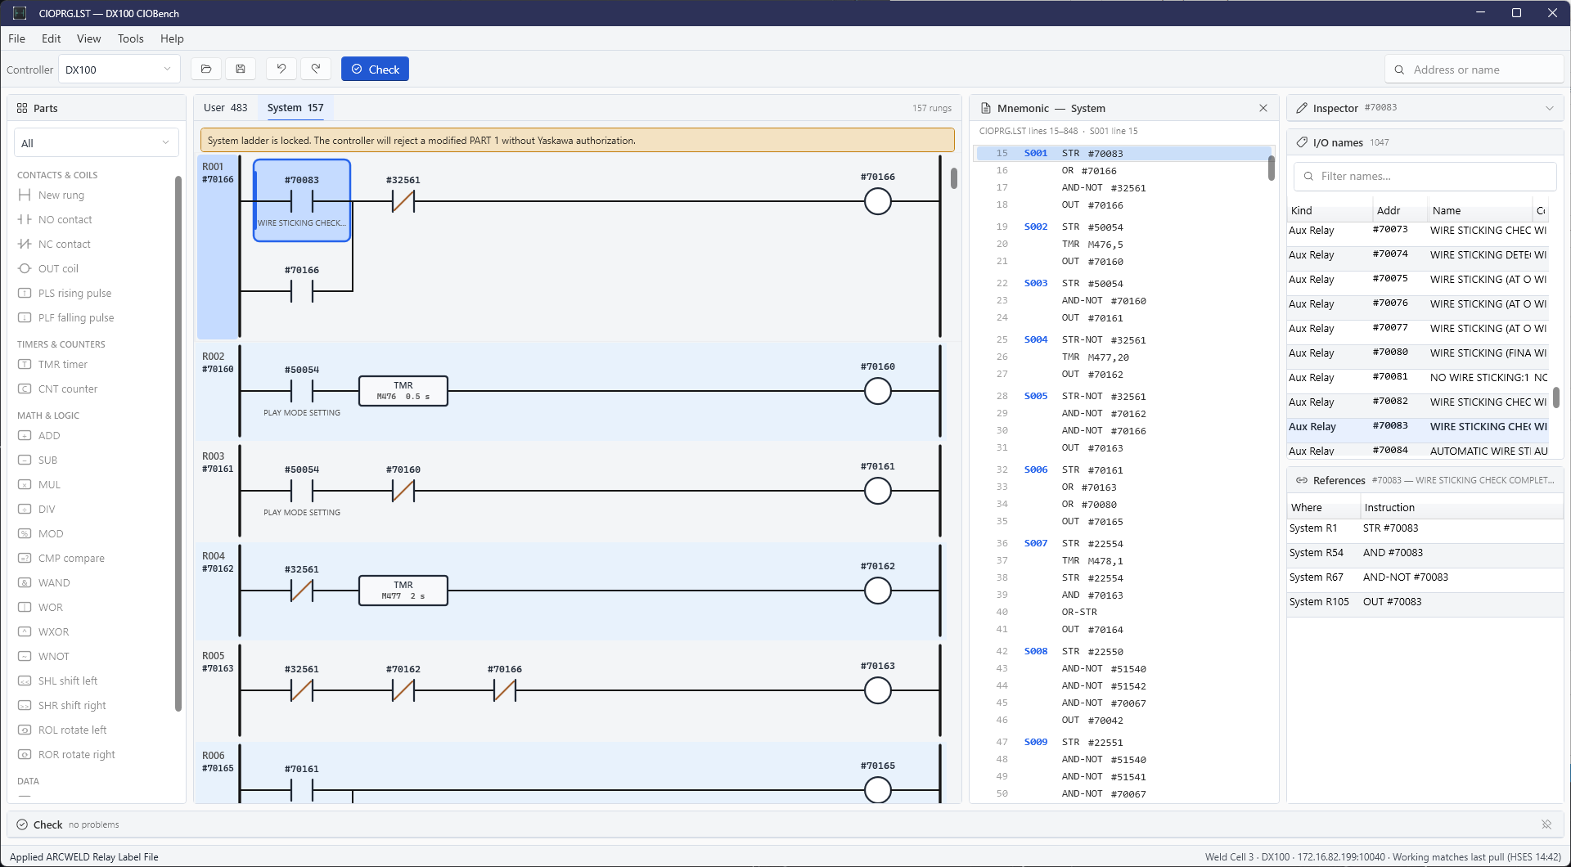This screenshot has width=1571, height=867.
Task: Grab the I/O names scrollbar thumb
Action: point(1556,398)
